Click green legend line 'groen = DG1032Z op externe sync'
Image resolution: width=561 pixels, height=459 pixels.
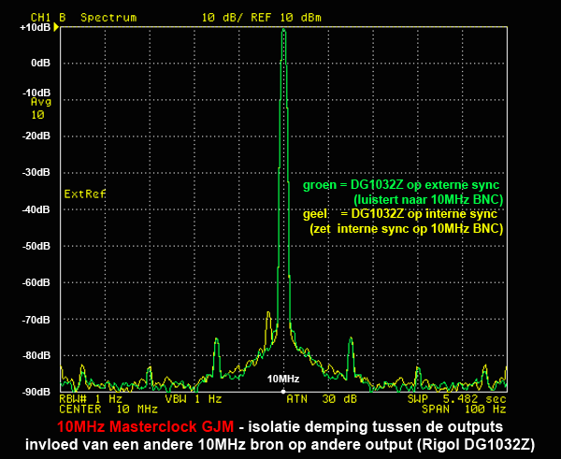coord(401,185)
